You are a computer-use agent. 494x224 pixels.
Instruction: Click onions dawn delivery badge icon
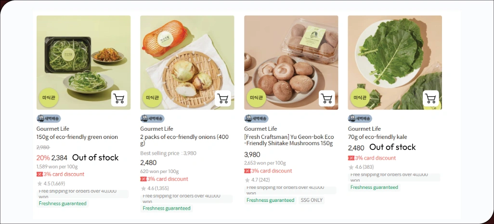pyautogui.click(x=144, y=118)
